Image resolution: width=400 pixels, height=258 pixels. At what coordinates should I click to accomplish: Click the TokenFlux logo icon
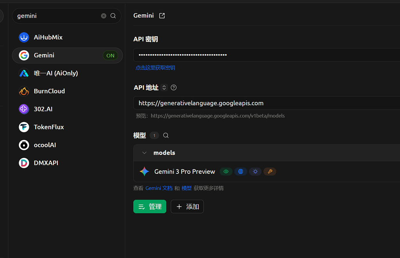(24, 127)
